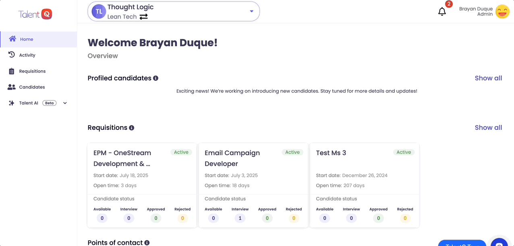Click the swap company arrows icon
This screenshot has width=514, height=246.
pyautogui.click(x=143, y=17)
